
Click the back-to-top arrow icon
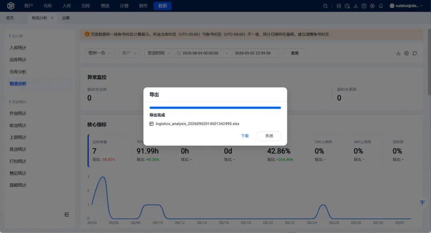pyautogui.click(x=422, y=203)
